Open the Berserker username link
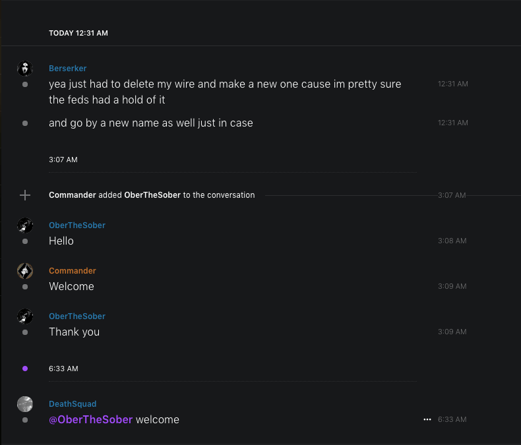 [67, 69]
